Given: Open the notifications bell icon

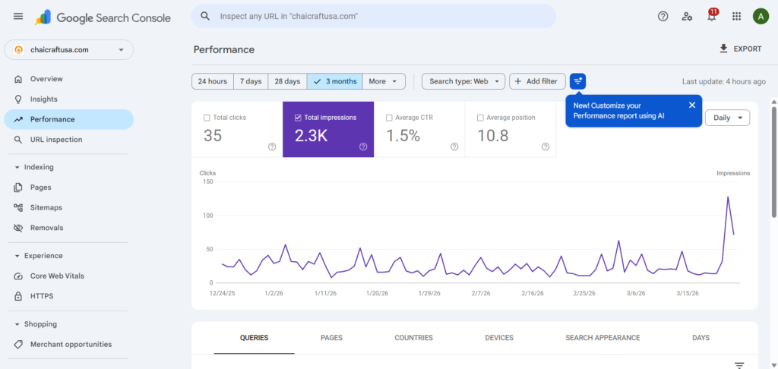Looking at the screenshot, I should 711,17.
